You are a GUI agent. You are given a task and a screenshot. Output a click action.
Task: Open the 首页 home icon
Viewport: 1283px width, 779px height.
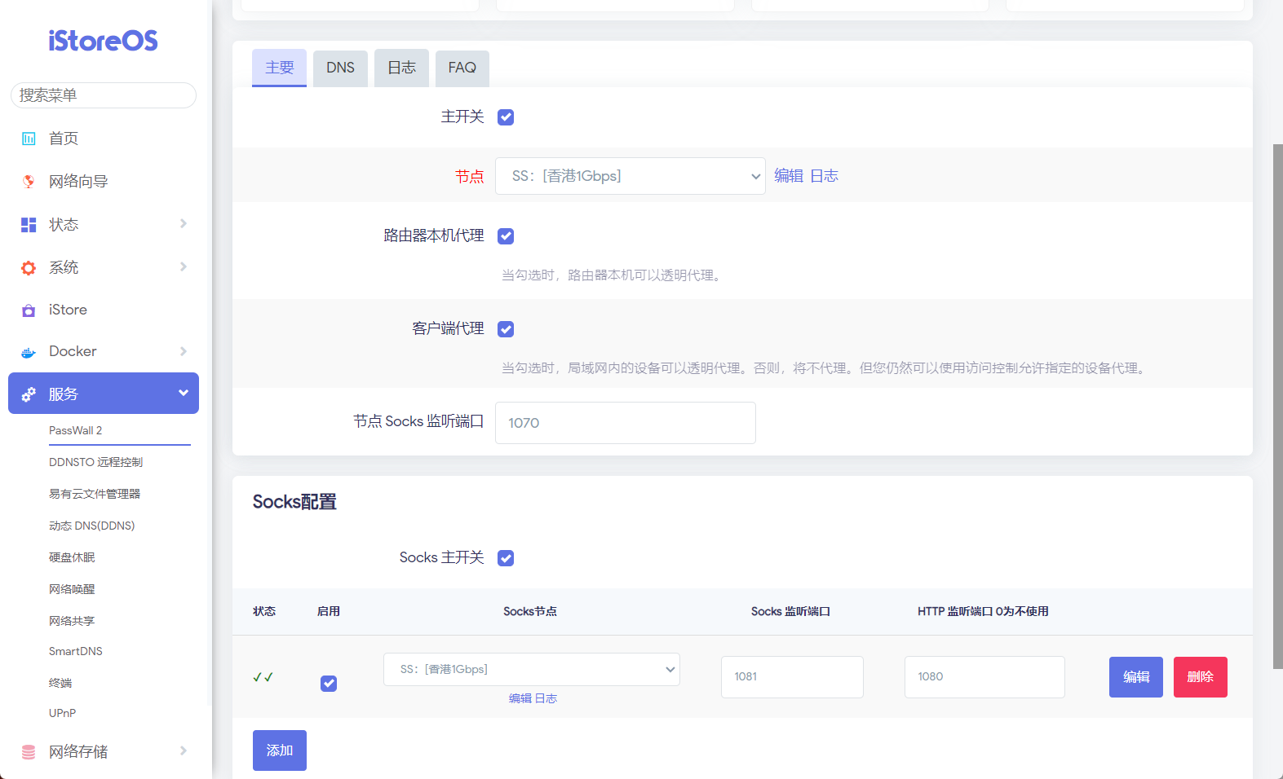pyautogui.click(x=29, y=139)
